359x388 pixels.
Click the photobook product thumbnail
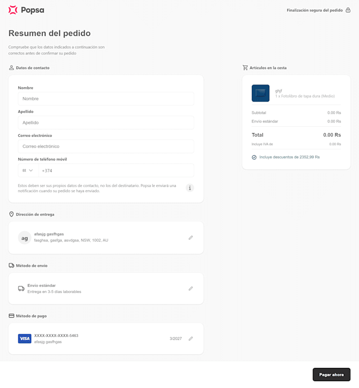261,93
